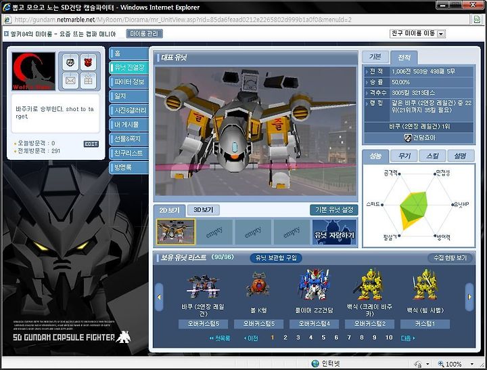
Task: Open the 유닛 진열장 sidebar menu
Action: (129, 68)
